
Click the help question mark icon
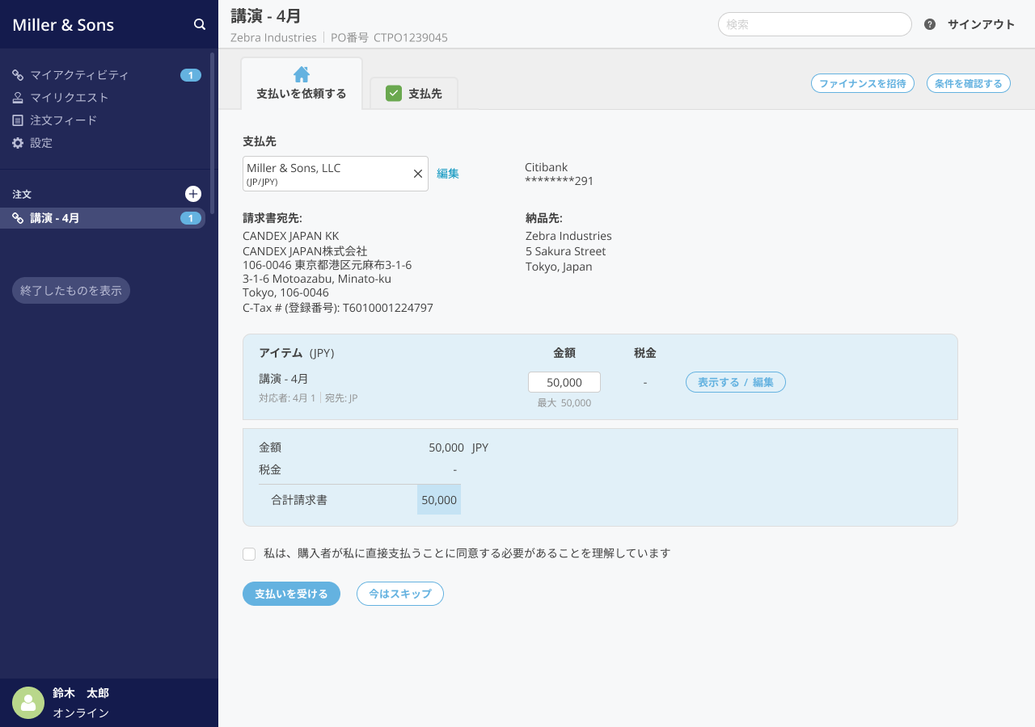click(x=930, y=24)
